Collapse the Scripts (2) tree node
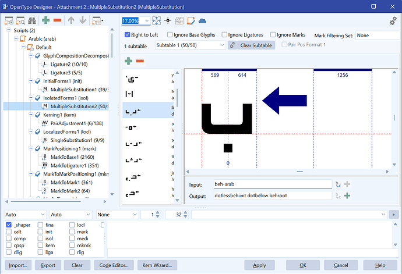The height and width of the screenshot is (274, 402). pyautogui.click(x=9, y=30)
